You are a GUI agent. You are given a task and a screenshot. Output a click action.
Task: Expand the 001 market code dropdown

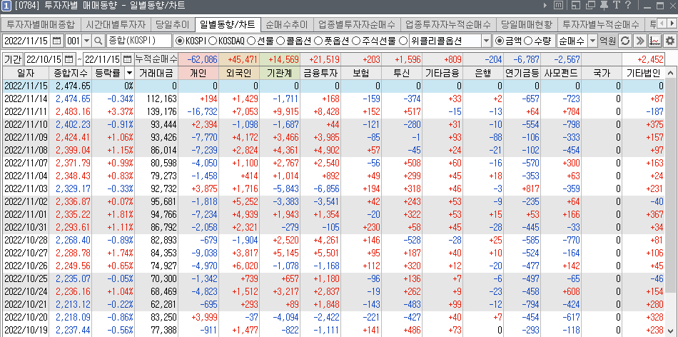coord(87,41)
